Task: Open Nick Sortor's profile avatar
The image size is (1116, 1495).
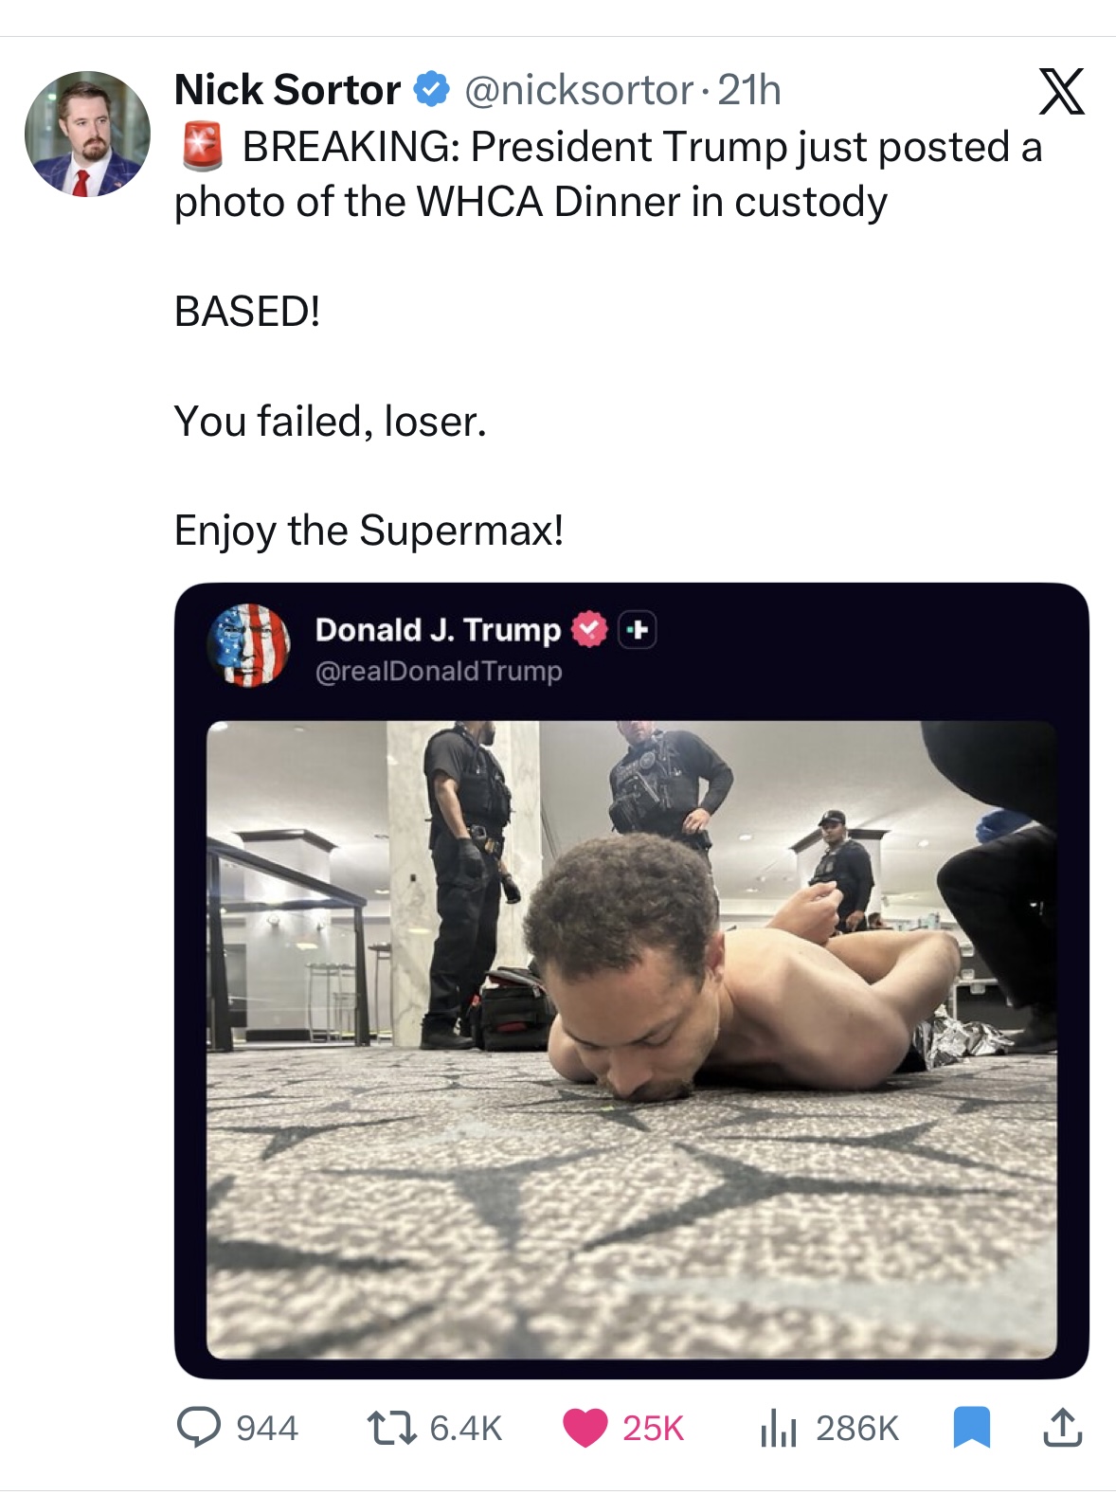Action: point(87,134)
